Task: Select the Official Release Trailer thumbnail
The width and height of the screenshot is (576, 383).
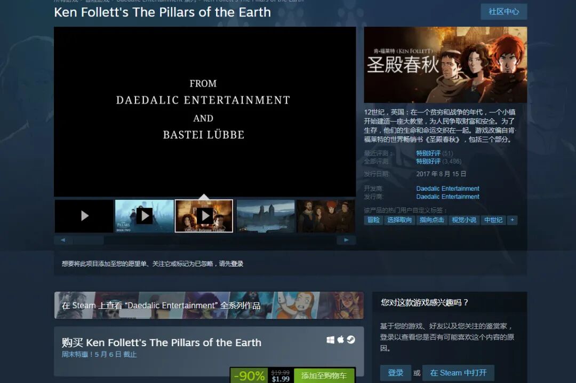Action: click(x=204, y=216)
